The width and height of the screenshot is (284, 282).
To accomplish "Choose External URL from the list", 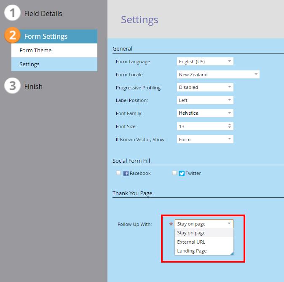I will pos(191,242).
